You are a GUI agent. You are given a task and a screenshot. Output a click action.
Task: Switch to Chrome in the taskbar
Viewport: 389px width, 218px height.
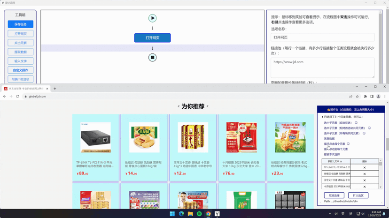208,214
